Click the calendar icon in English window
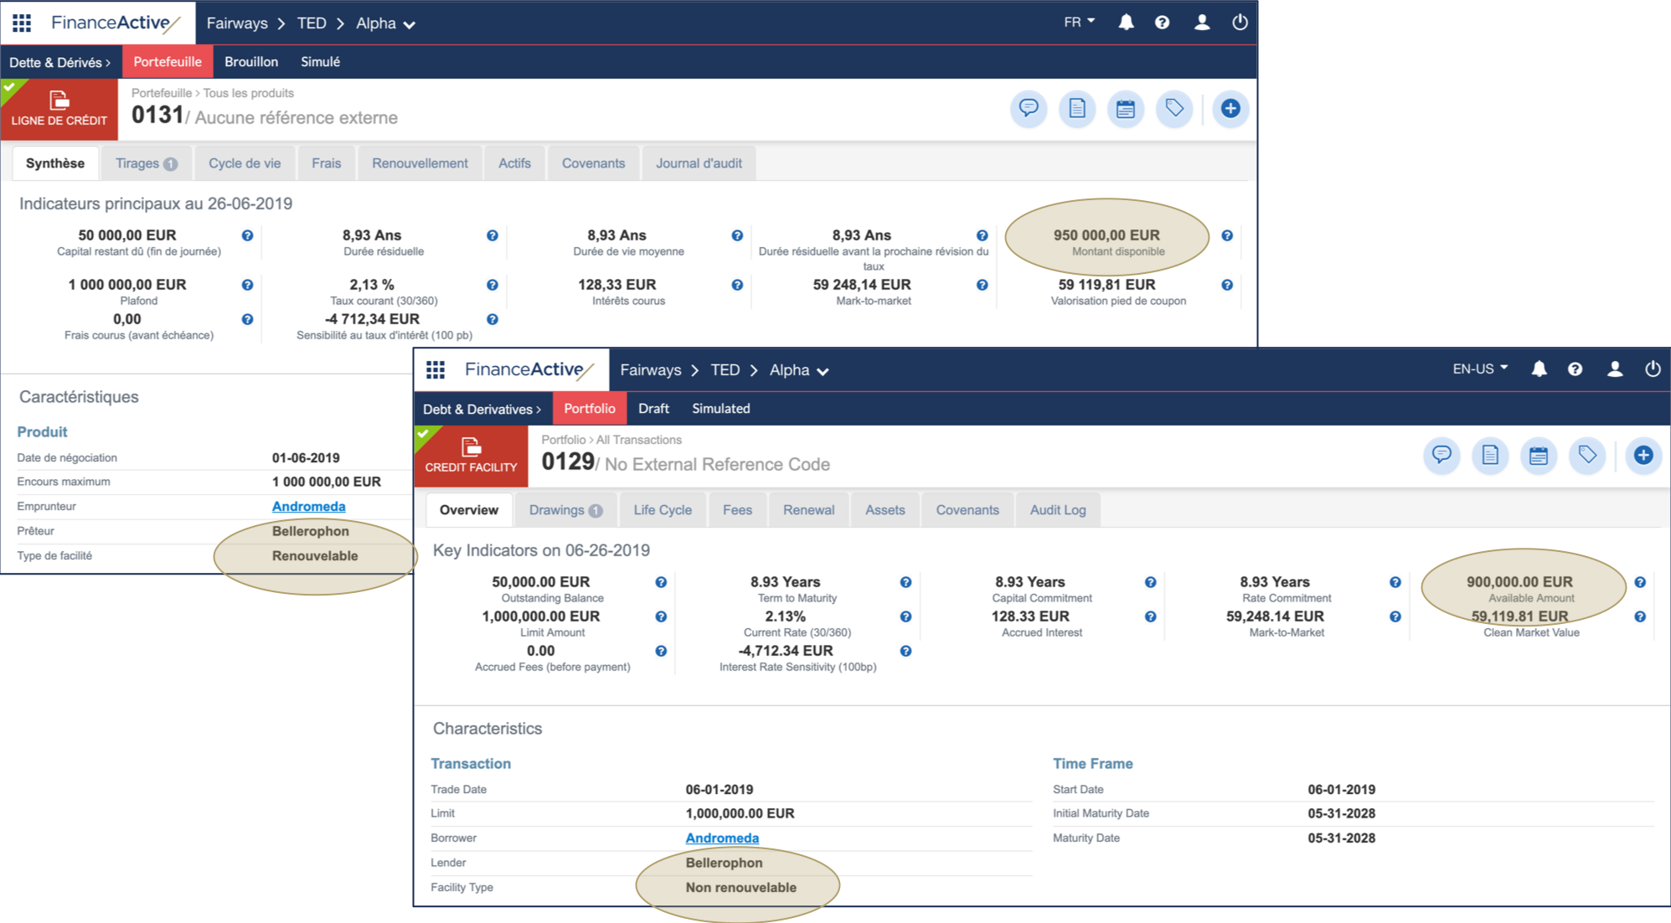Screen dimensions: 1671x923 point(1539,456)
